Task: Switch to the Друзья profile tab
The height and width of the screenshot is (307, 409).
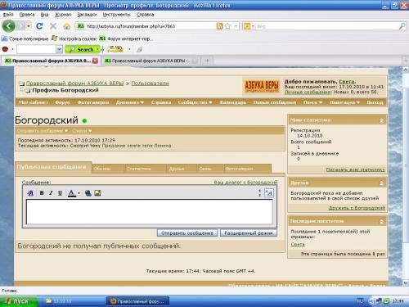Action: (x=182, y=169)
